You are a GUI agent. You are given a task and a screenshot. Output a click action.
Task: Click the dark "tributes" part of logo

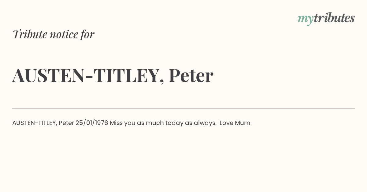334,18
